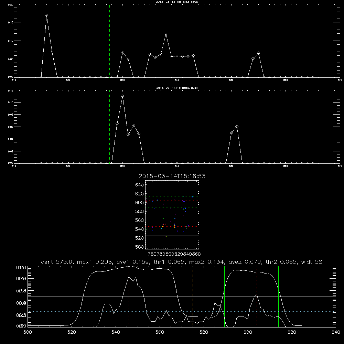This screenshot has width=344, height=344.
Task: Select the tallest diamond peak in dawn plot
Action: tap(46, 15)
